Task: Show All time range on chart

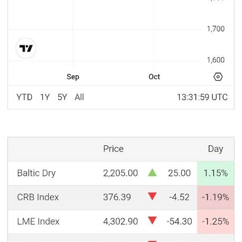Action: tap(79, 97)
